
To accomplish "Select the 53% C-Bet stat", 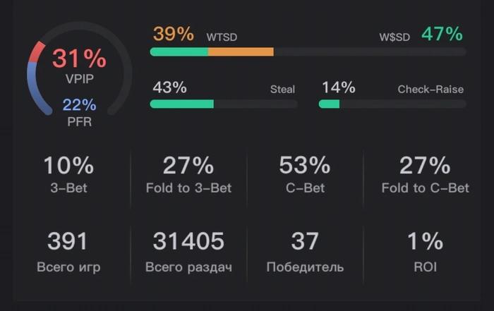I will [x=305, y=174].
